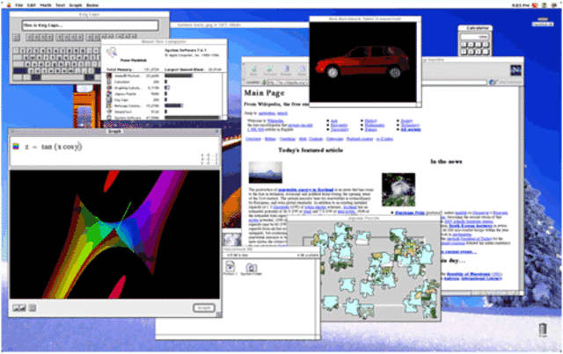The height and width of the screenshot is (354, 563).
Task: Click the space bar in Key Caps
Action: point(62,76)
